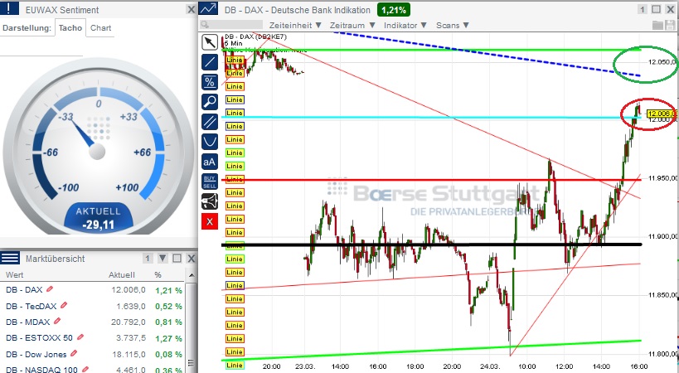Activate the magnifier zoom tool
The height and width of the screenshot is (373, 679).
tap(210, 102)
